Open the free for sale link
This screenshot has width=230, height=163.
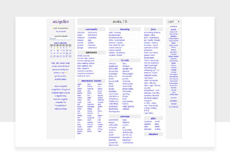tap(124, 64)
